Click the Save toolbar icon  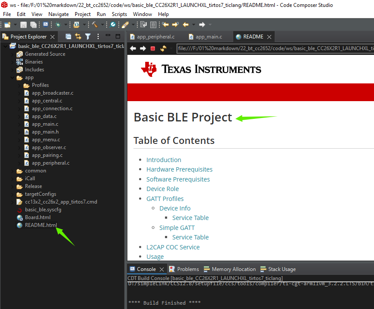click(23, 25)
